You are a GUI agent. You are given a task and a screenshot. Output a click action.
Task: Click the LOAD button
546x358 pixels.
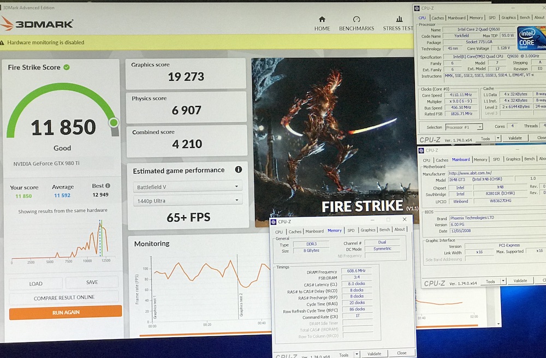pos(36,283)
